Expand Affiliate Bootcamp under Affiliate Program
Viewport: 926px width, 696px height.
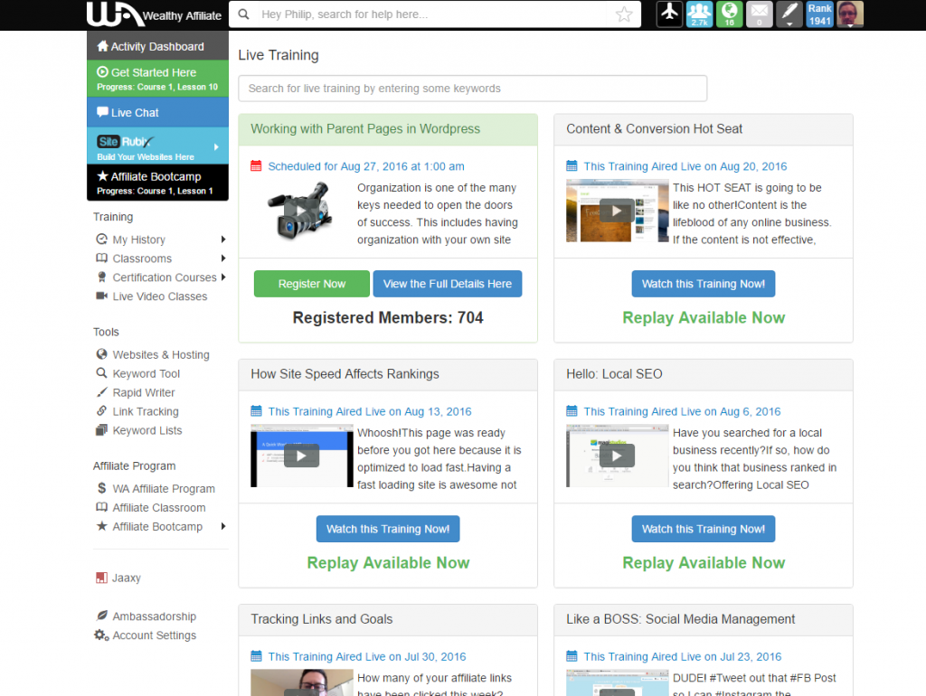[223, 526]
